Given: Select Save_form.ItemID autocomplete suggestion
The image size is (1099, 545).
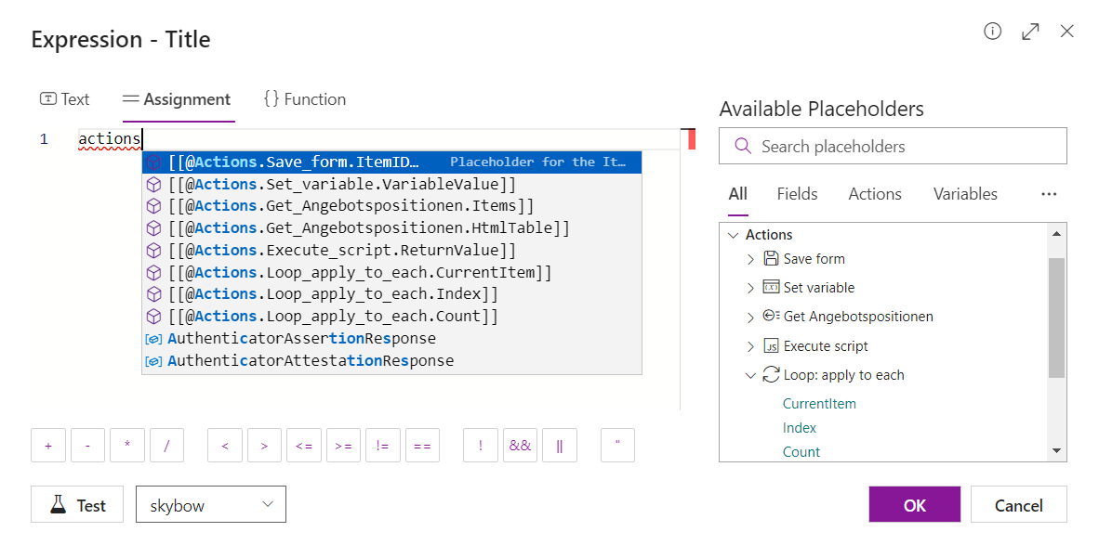Looking at the screenshot, I should pos(391,162).
